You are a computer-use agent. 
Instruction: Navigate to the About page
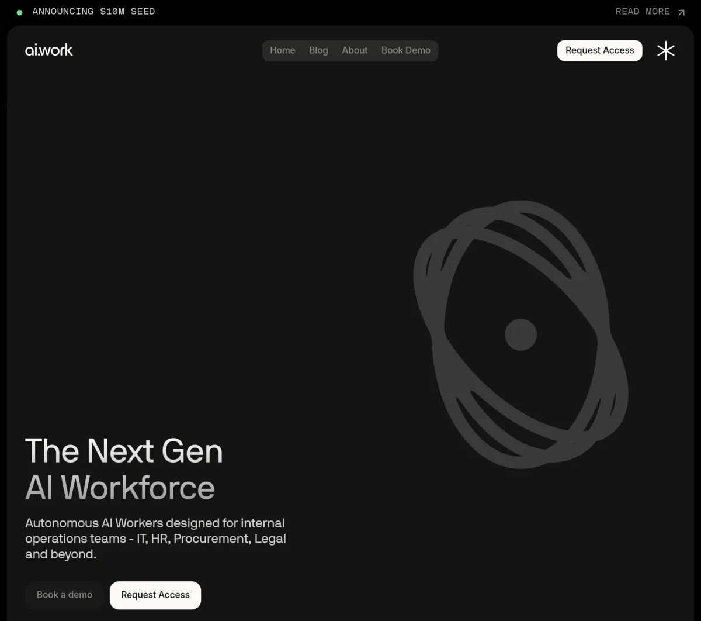355,50
